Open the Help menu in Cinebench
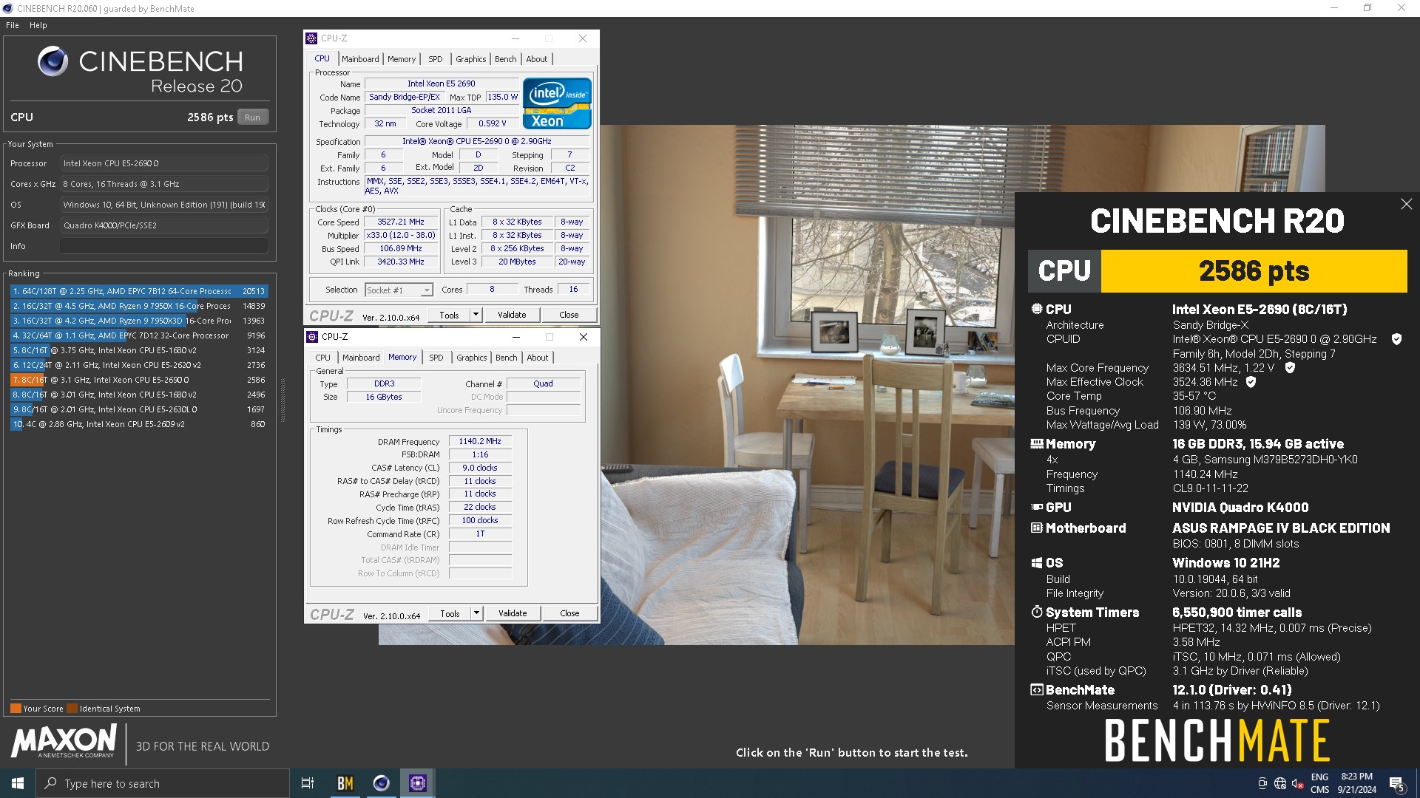 [x=38, y=25]
